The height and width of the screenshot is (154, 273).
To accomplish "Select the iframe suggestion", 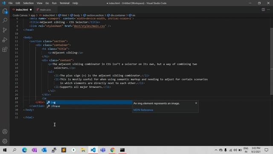I will click(89, 106).
